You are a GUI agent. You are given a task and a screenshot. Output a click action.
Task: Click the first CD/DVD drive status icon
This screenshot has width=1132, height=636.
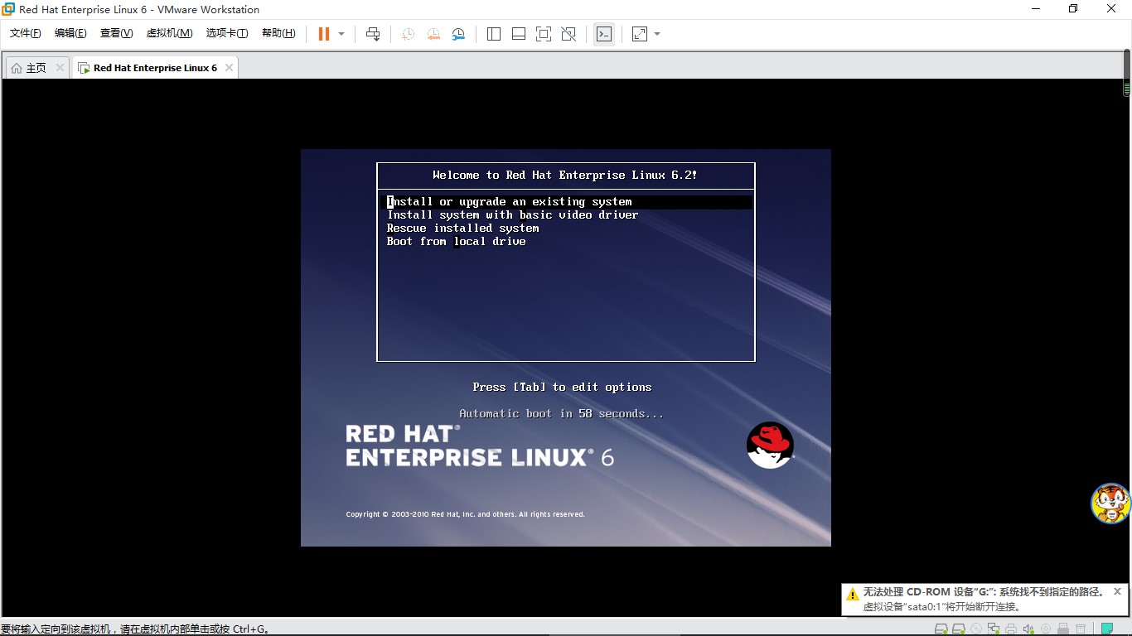coord(976,629)
